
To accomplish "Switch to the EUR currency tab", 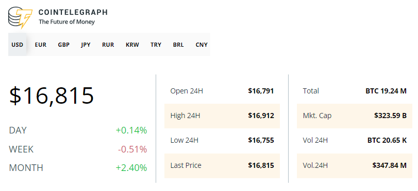I will [x=41, y=45].
